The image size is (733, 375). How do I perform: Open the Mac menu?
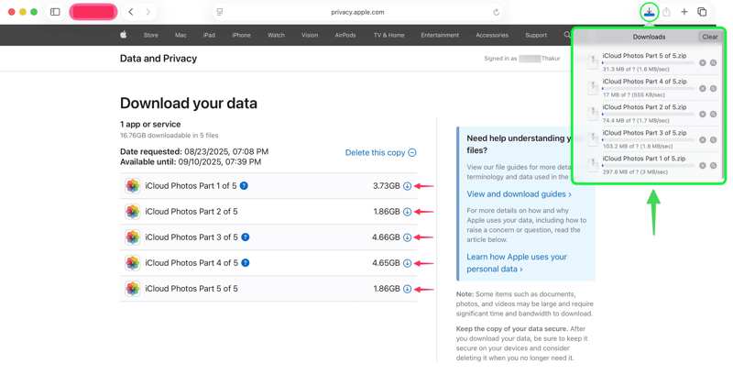181,35
